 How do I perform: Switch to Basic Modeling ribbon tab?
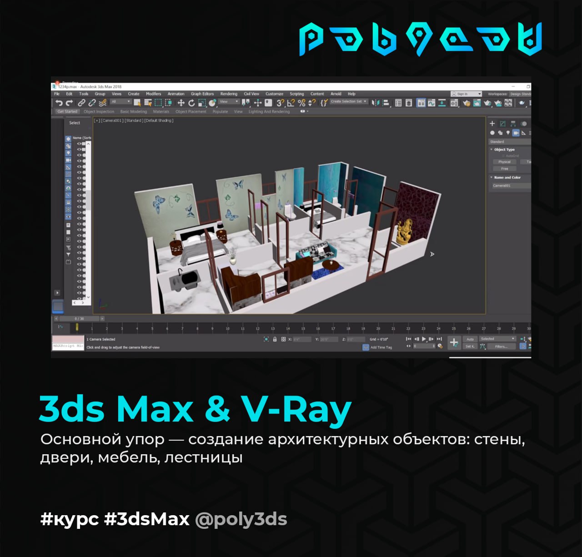click(133, 111)
